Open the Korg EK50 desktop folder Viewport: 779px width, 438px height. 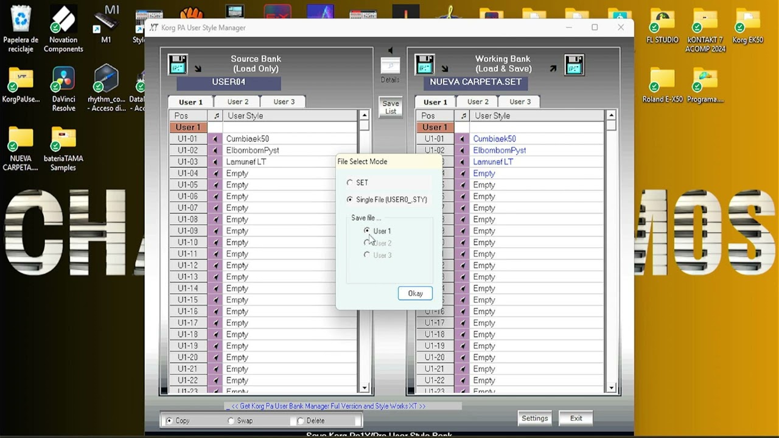pos(747,26)
